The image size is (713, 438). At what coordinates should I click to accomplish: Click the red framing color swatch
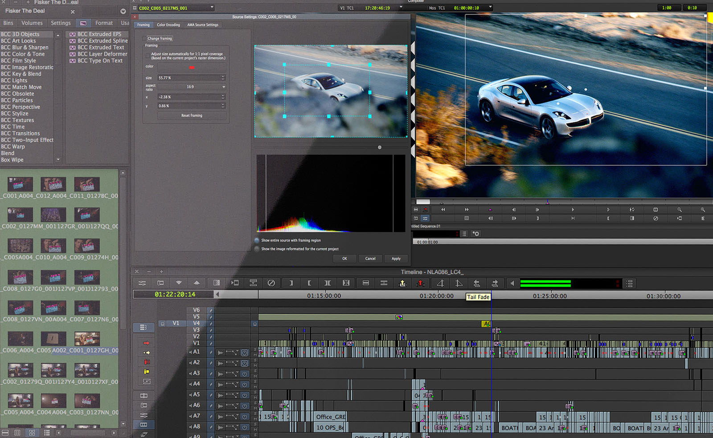pyautogui.click(x=192, y=68)
